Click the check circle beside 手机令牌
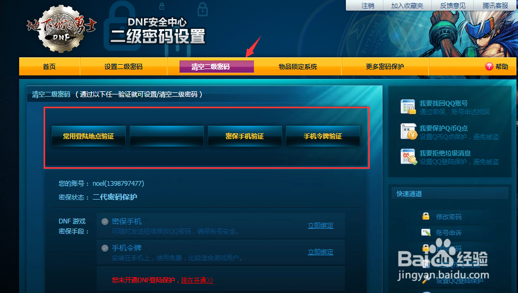The width and height of the screenshot is (518, 293). click(105, 248)
